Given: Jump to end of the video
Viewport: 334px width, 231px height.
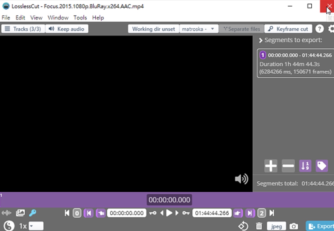Looking at the screenshot, I should coord(272,213).
